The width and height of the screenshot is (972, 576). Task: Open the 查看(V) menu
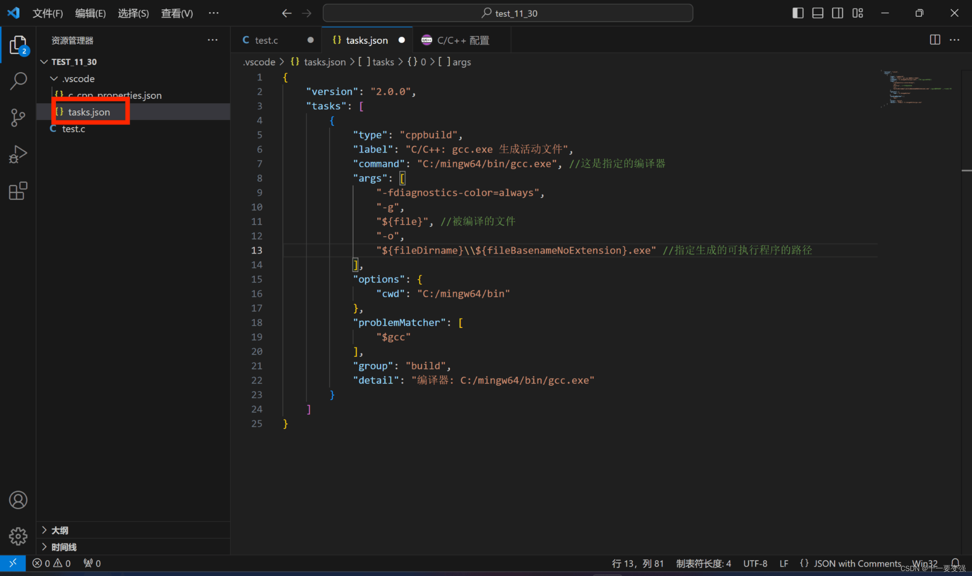pyautogui.click(x=177, y=13)
